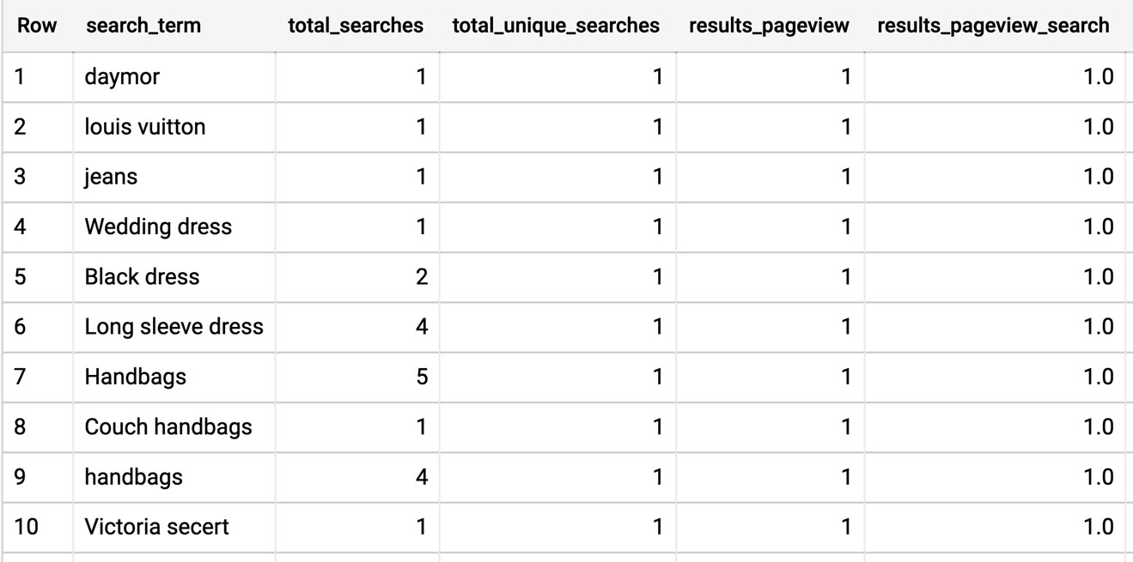Click the total_unique_searches column header
The height and width of the screenshot is (562, 1133).
coord(556,26)
